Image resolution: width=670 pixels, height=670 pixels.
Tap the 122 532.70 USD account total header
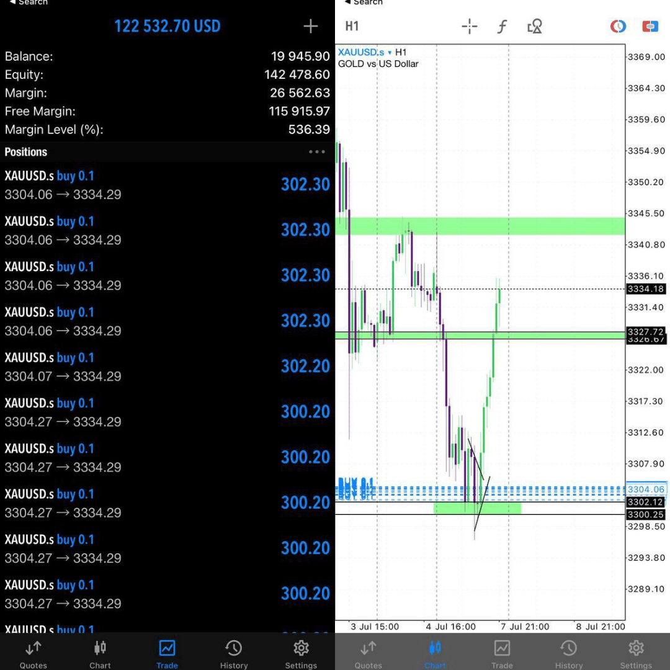[x=167, y=26]
